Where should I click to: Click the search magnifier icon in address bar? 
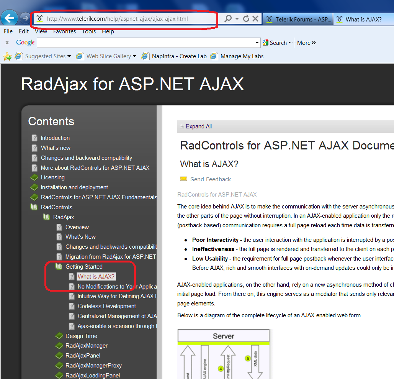[228, 19]
